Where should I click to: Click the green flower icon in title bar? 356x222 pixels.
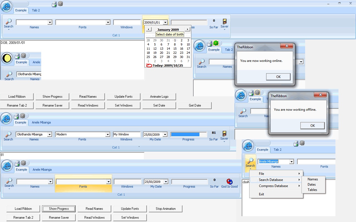(x=216, y=43)
